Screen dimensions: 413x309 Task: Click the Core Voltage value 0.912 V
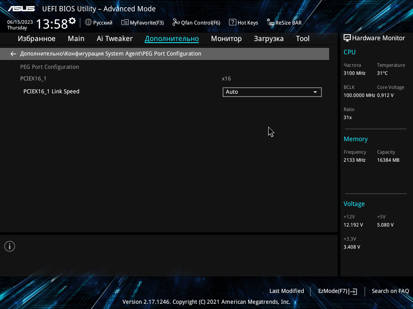tap(385, 95)
